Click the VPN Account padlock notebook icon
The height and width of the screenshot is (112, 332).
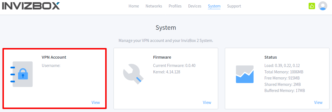click(x=22, y=74)
